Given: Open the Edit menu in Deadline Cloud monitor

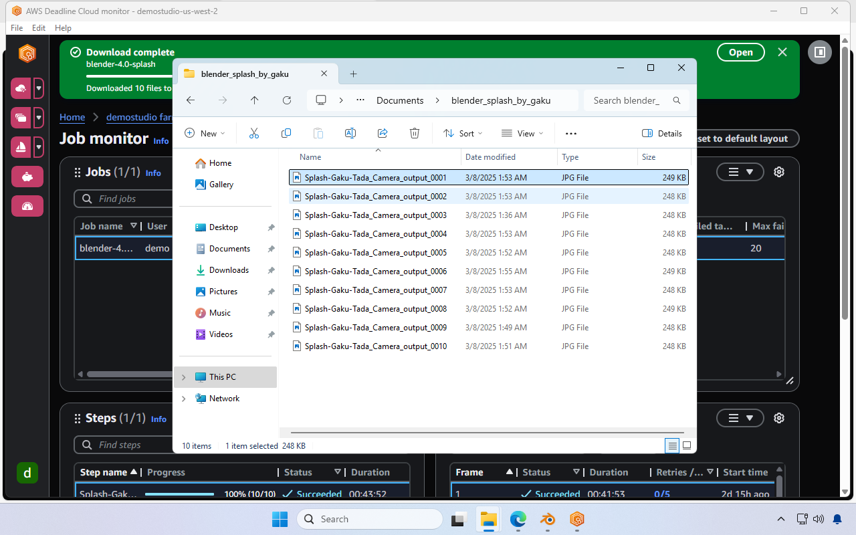Looking at the screenshot, I should tap(38, 27).
